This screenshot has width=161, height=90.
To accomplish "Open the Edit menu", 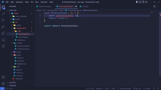I will click(x=12, y=2).
